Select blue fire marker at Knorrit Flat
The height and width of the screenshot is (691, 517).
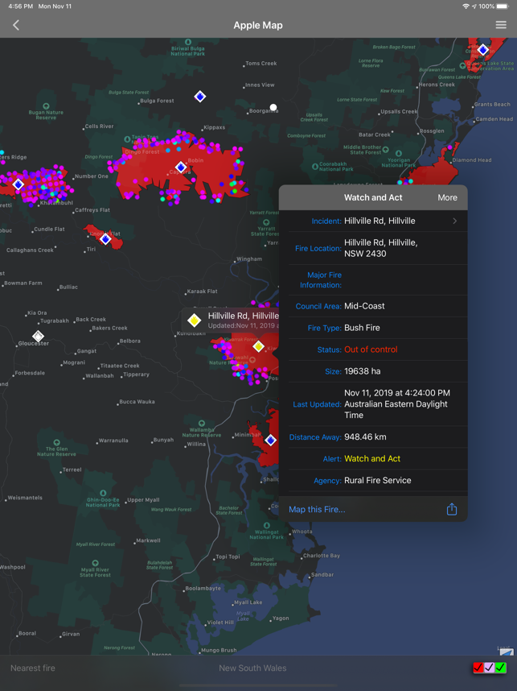pyautogui.click(x=105, y=239)
